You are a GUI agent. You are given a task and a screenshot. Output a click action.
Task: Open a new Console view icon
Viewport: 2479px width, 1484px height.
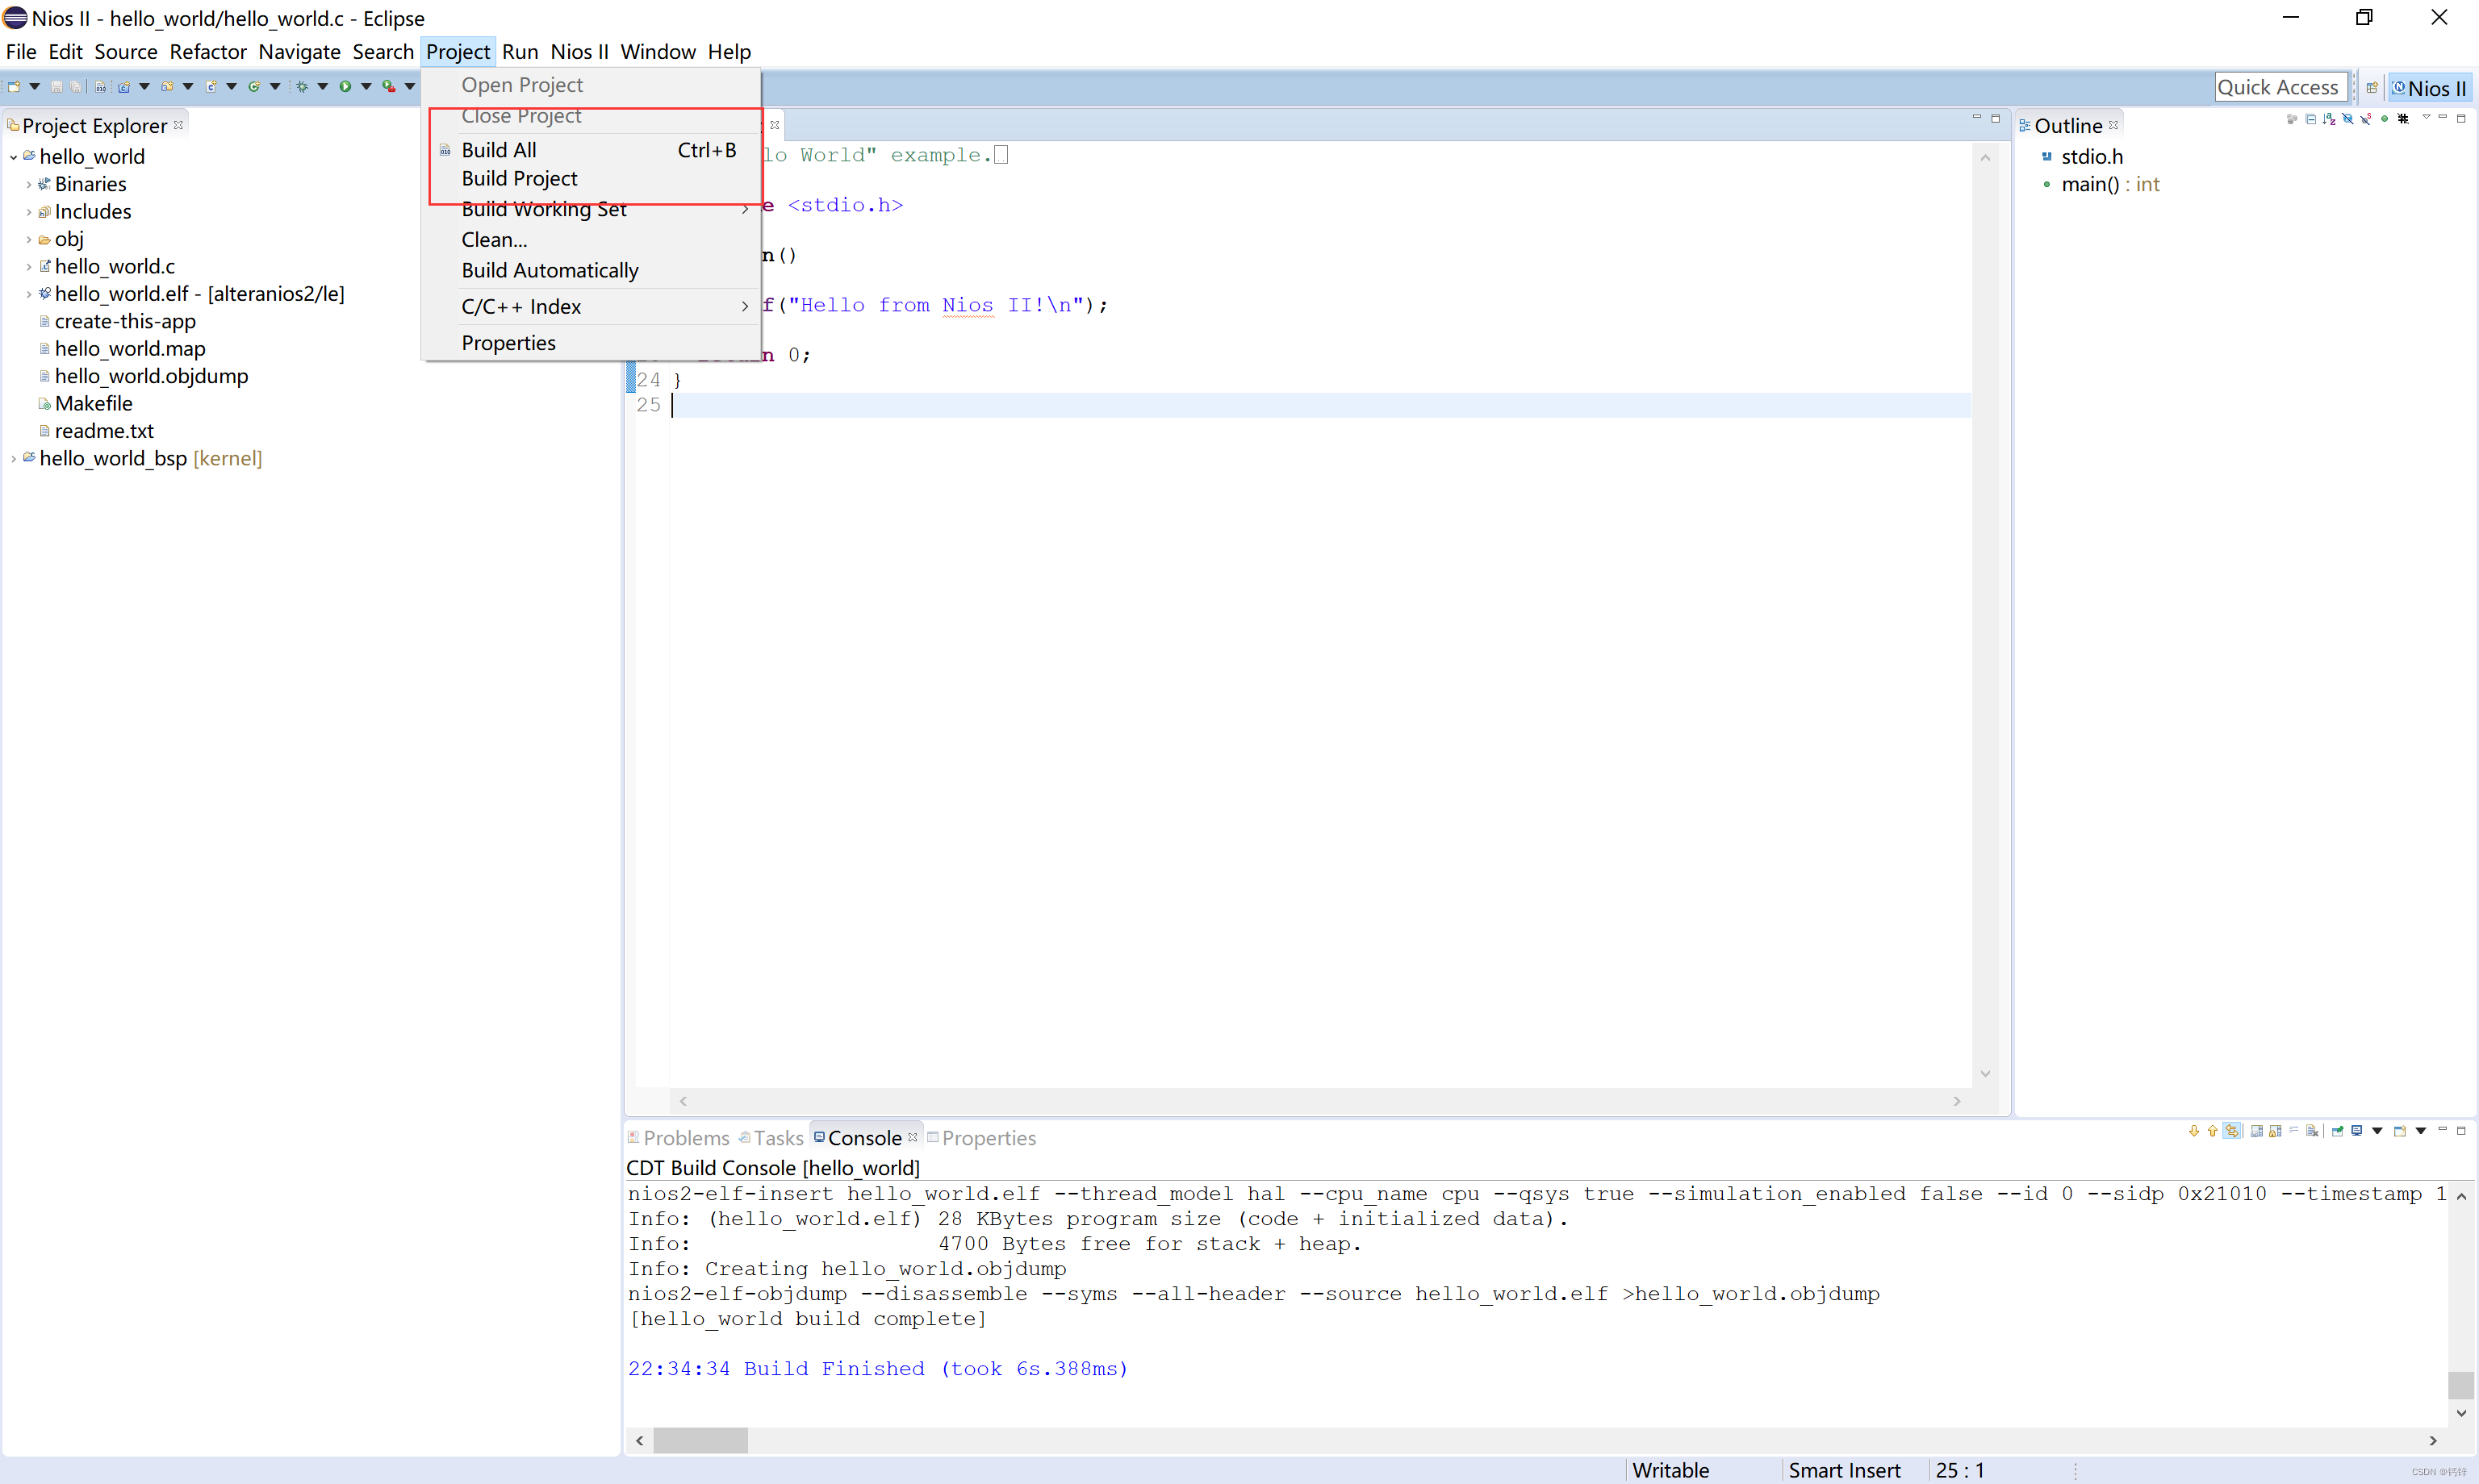click(x=2400, y=1131)
